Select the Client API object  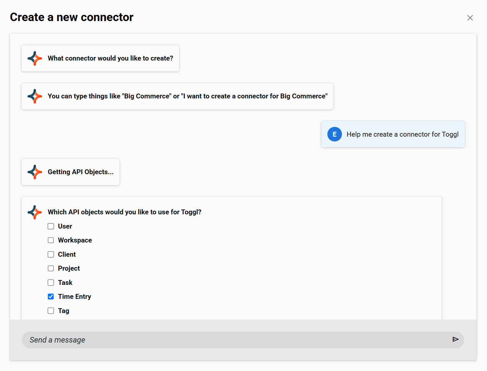tap(51, 254)
